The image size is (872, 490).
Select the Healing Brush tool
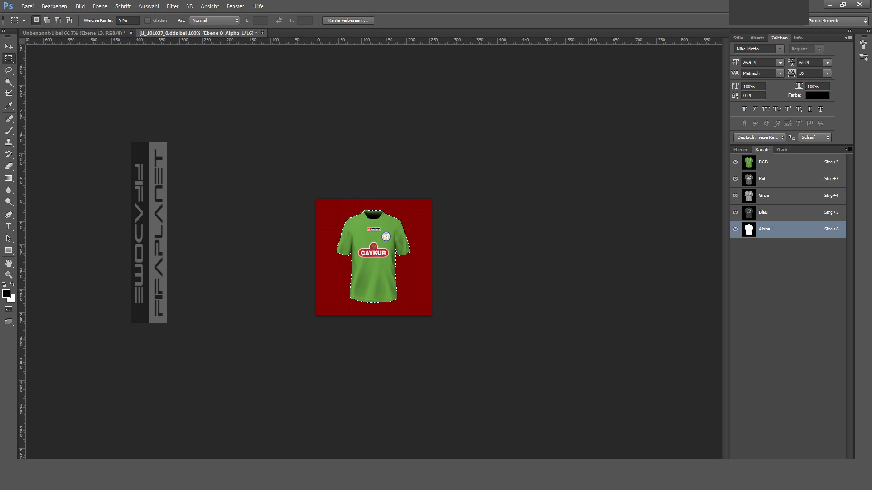click(x=9, y=119)
